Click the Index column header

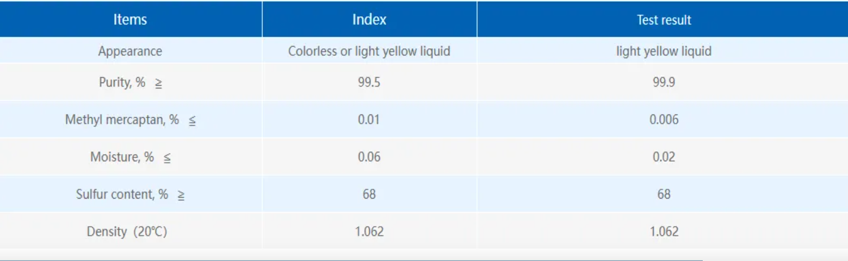click(369, 20)
